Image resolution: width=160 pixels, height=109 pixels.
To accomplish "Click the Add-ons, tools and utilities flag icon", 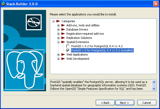I will point(63,25).
